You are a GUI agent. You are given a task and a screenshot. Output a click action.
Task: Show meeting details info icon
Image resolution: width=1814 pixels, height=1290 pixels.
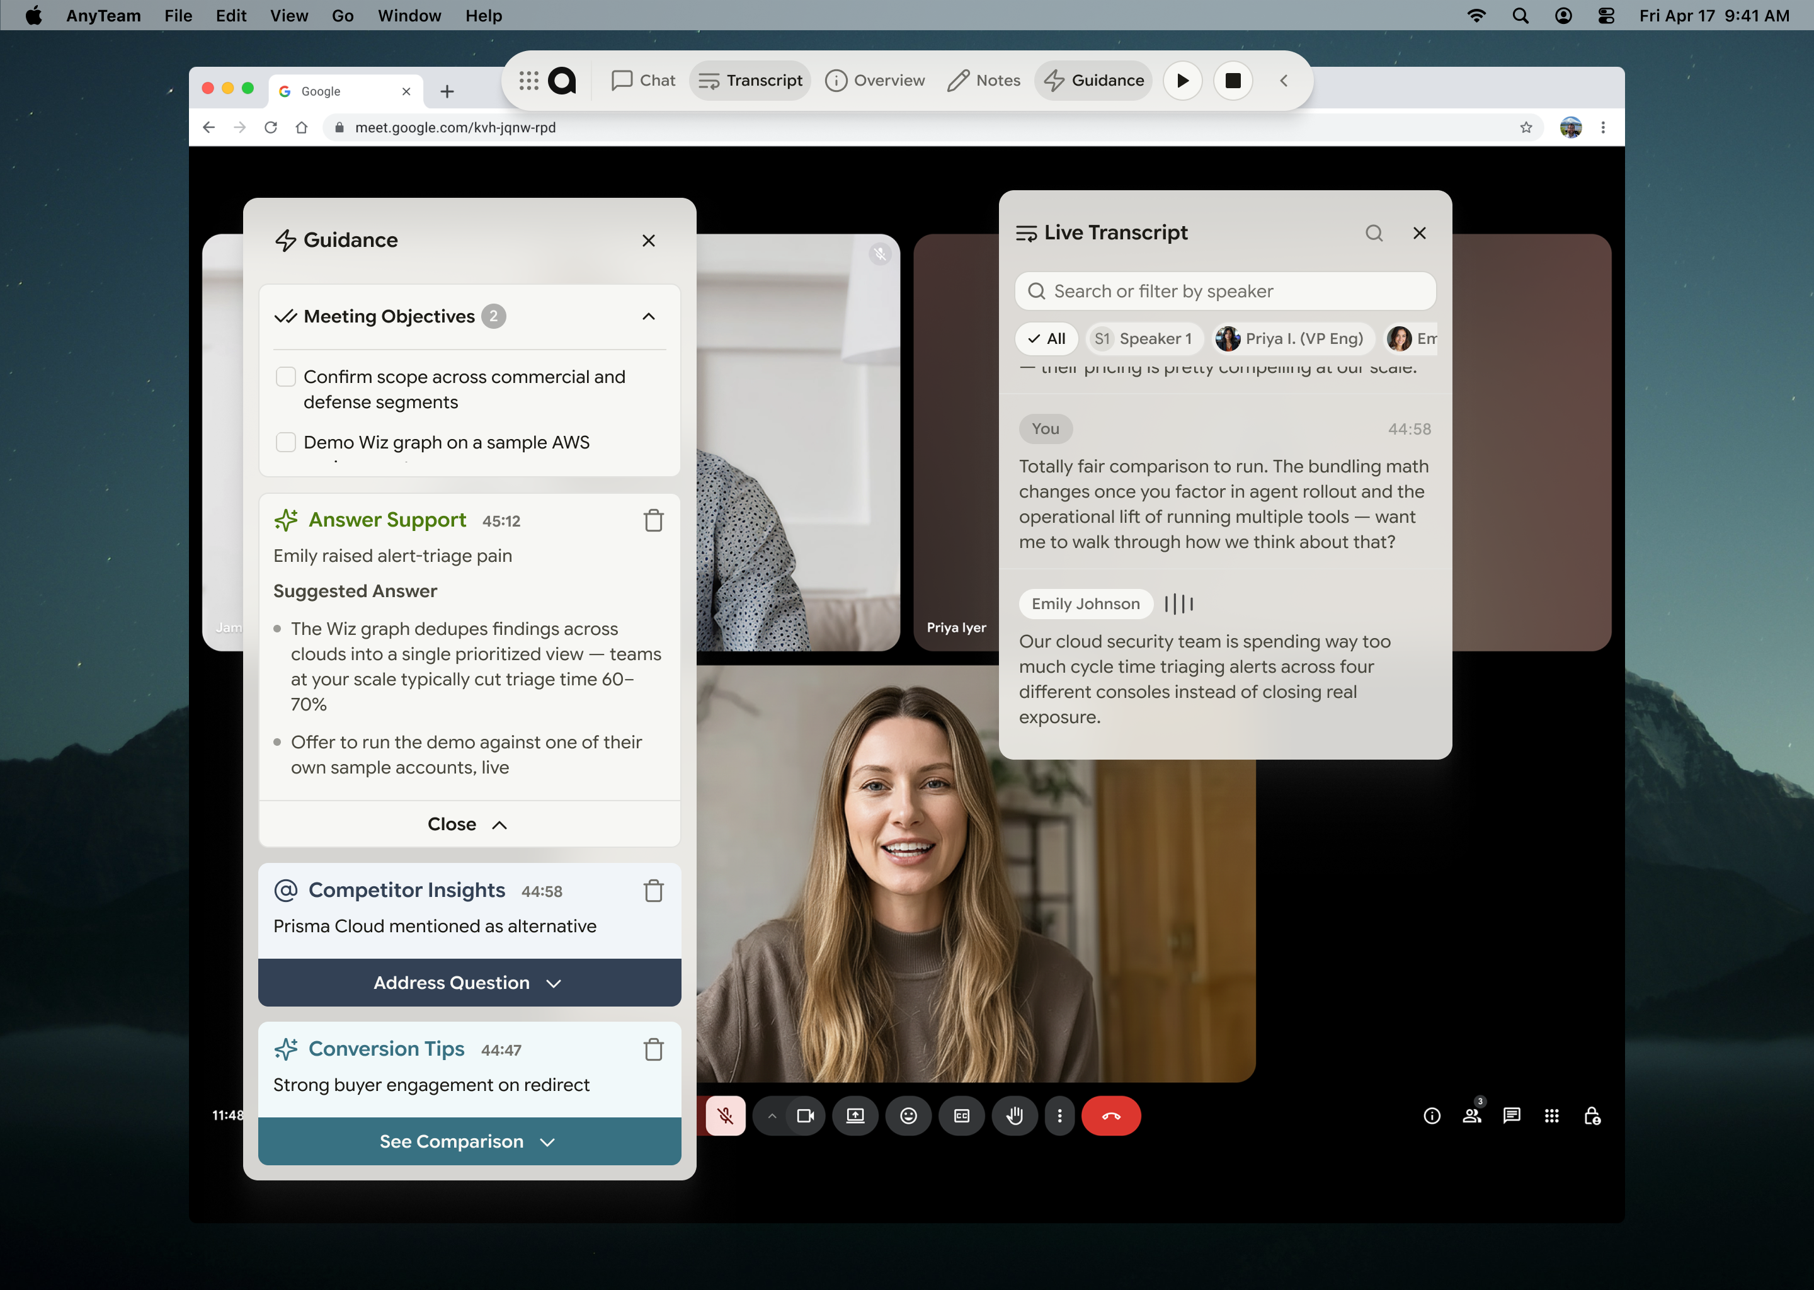coord(1431,1116)
